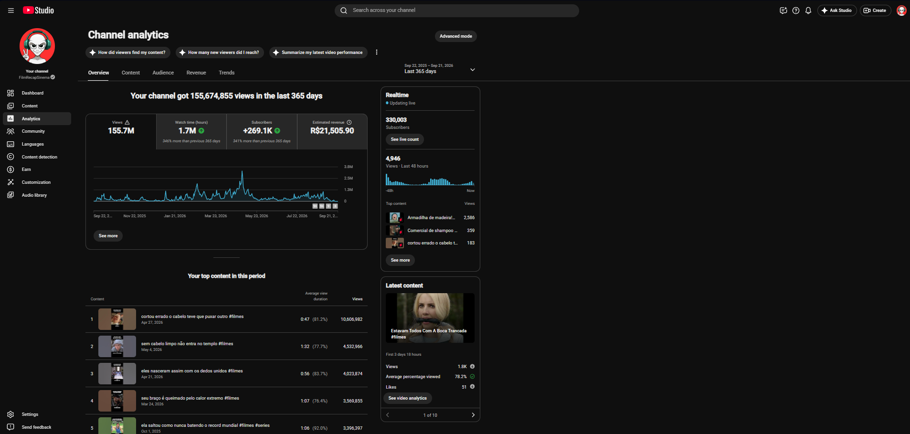Screen dimensions: 910x434
Task: Click the search across your channel field
Action: (457, 11)
